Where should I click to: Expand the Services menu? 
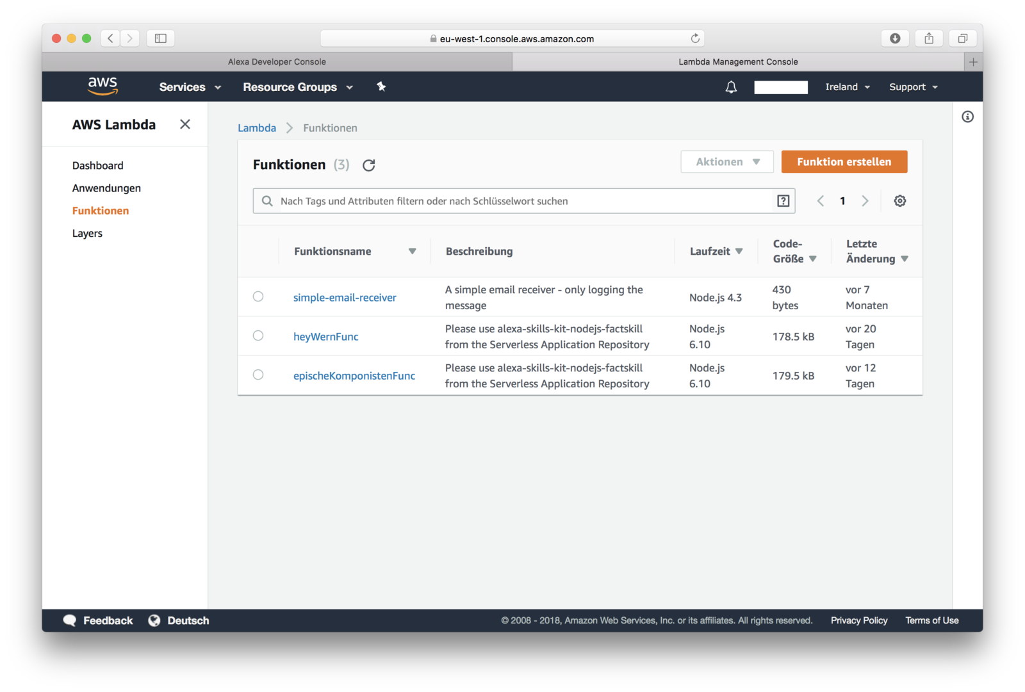[x=190, y=87]
